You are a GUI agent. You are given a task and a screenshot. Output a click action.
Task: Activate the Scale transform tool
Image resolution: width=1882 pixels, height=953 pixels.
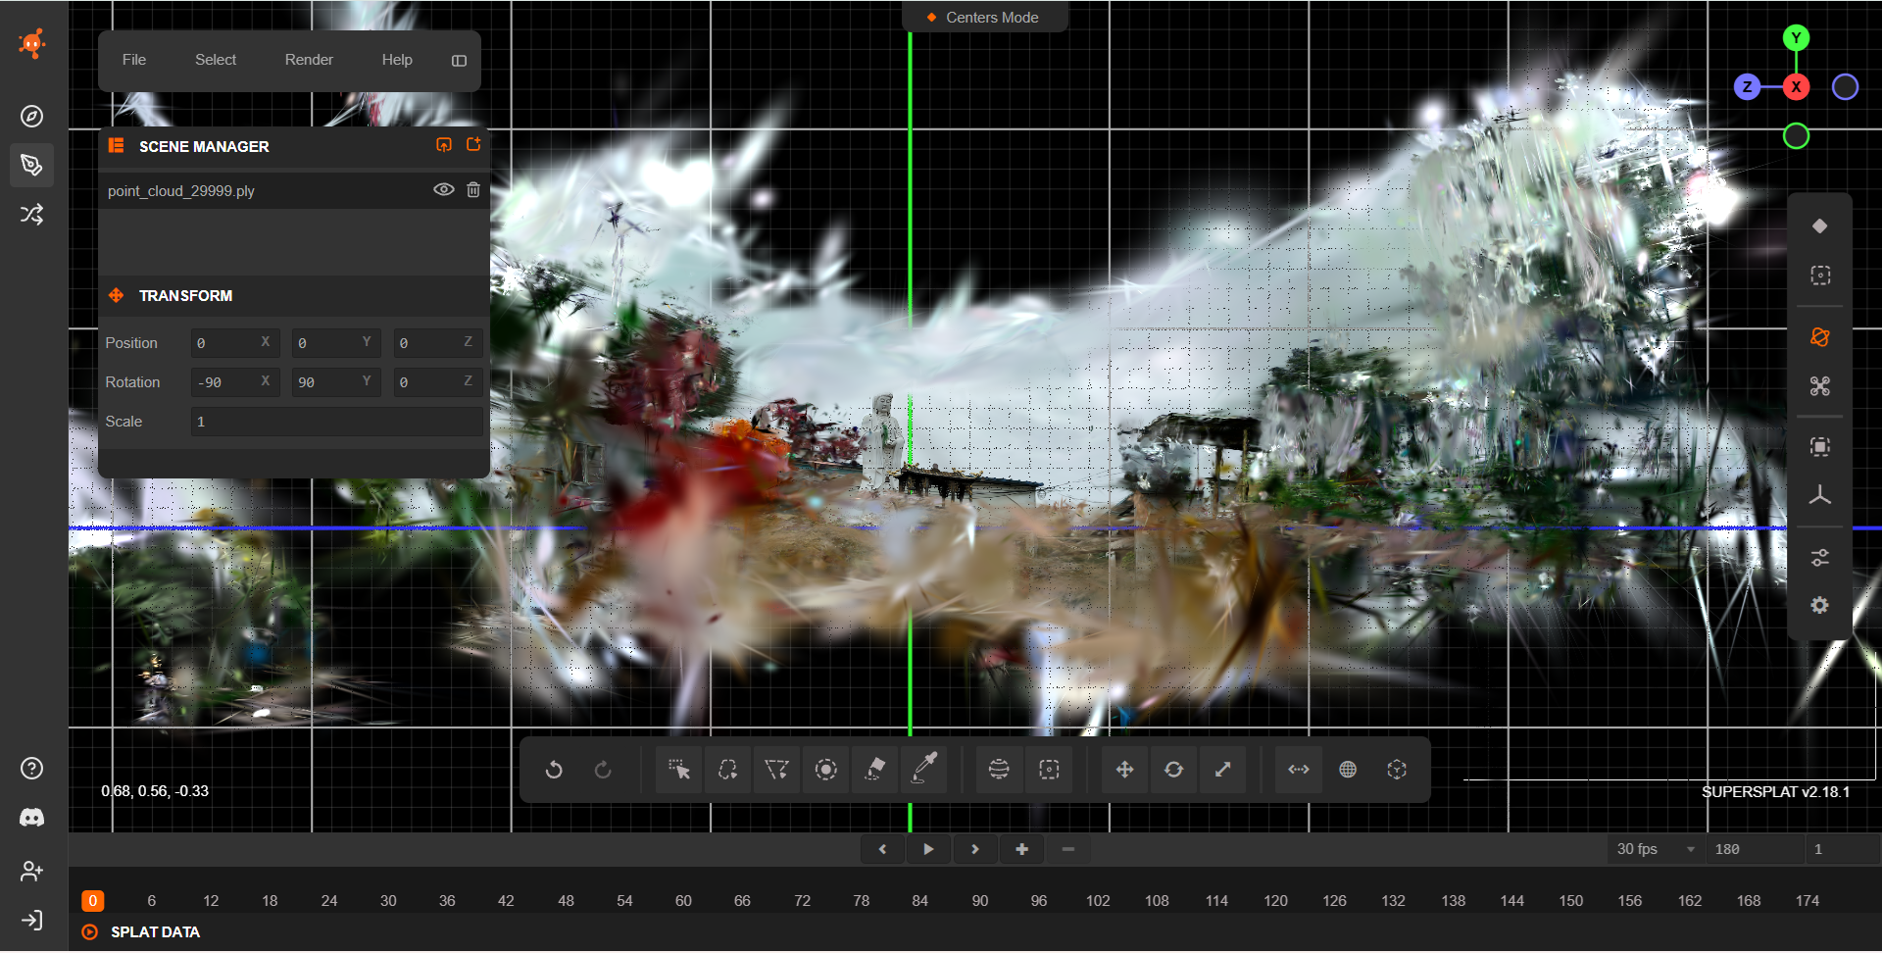(1222, 770)
